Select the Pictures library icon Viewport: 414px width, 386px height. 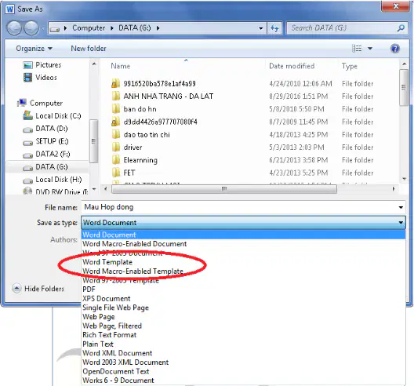[x=27, y=65]
